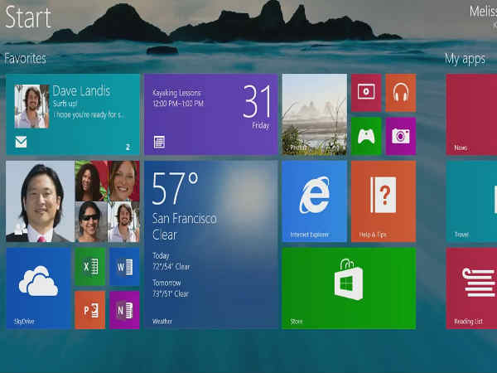The width and height of the screenshot is (497, 373).
Task: Open the Reading List tile
Action: coord(471,288)
